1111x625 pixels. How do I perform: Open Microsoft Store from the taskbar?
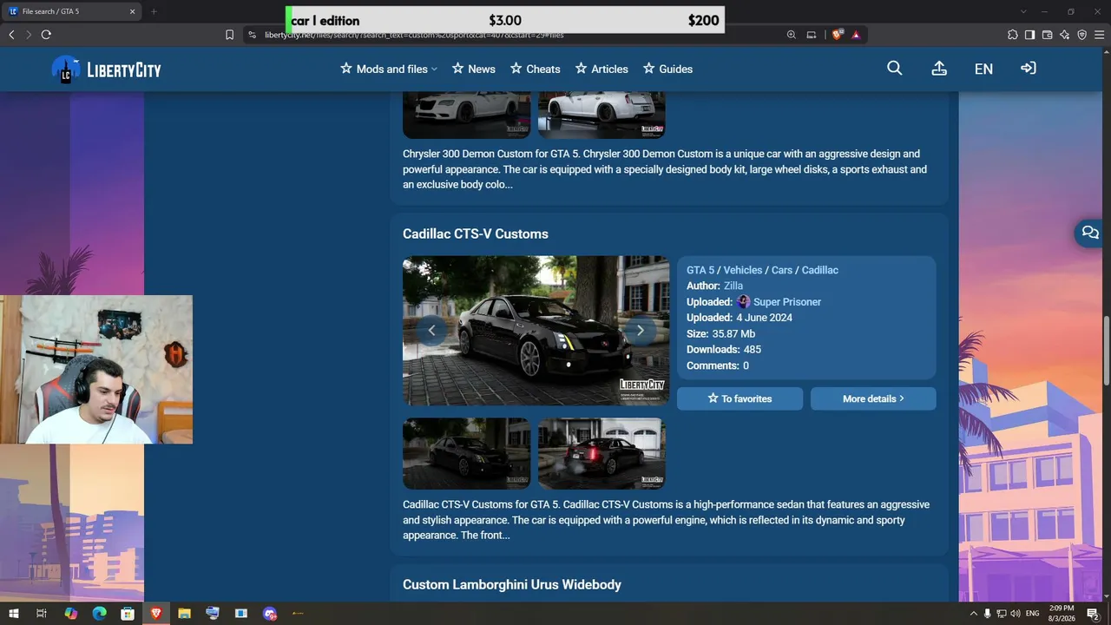pos(128,614)
